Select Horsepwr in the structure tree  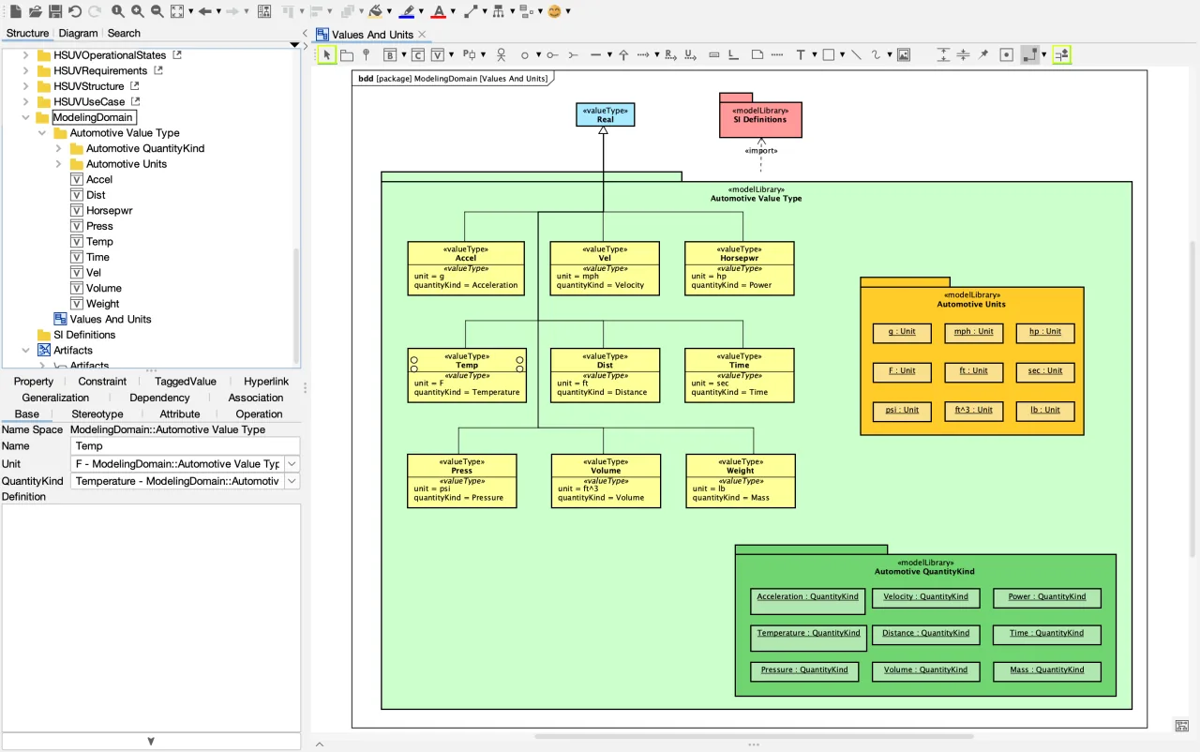[109, 211]
